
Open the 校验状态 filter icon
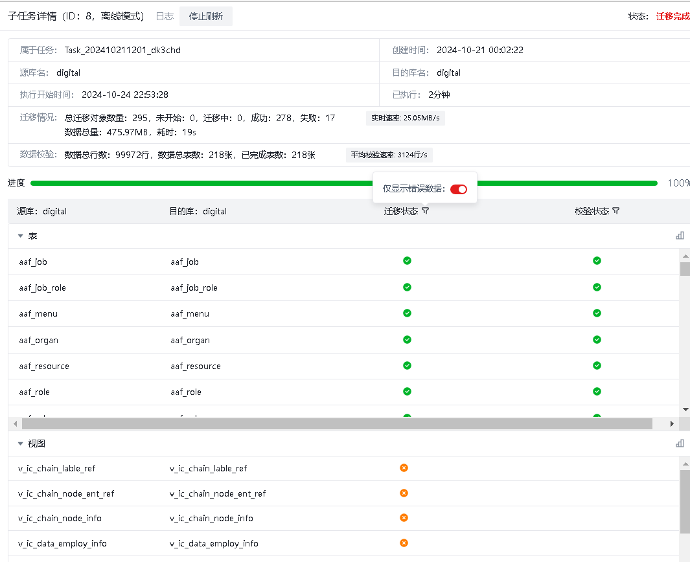tap(615, 210)
